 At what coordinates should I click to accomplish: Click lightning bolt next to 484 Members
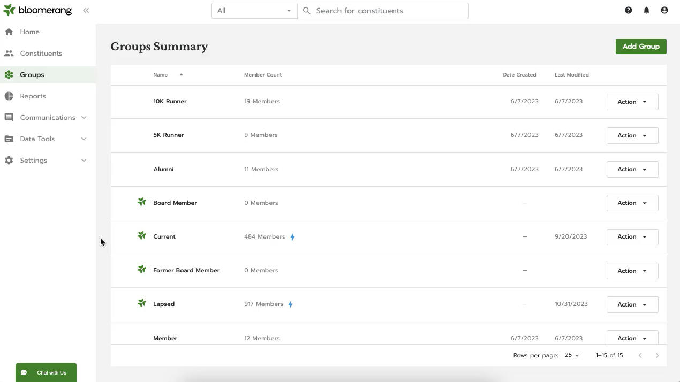[292, 237]
